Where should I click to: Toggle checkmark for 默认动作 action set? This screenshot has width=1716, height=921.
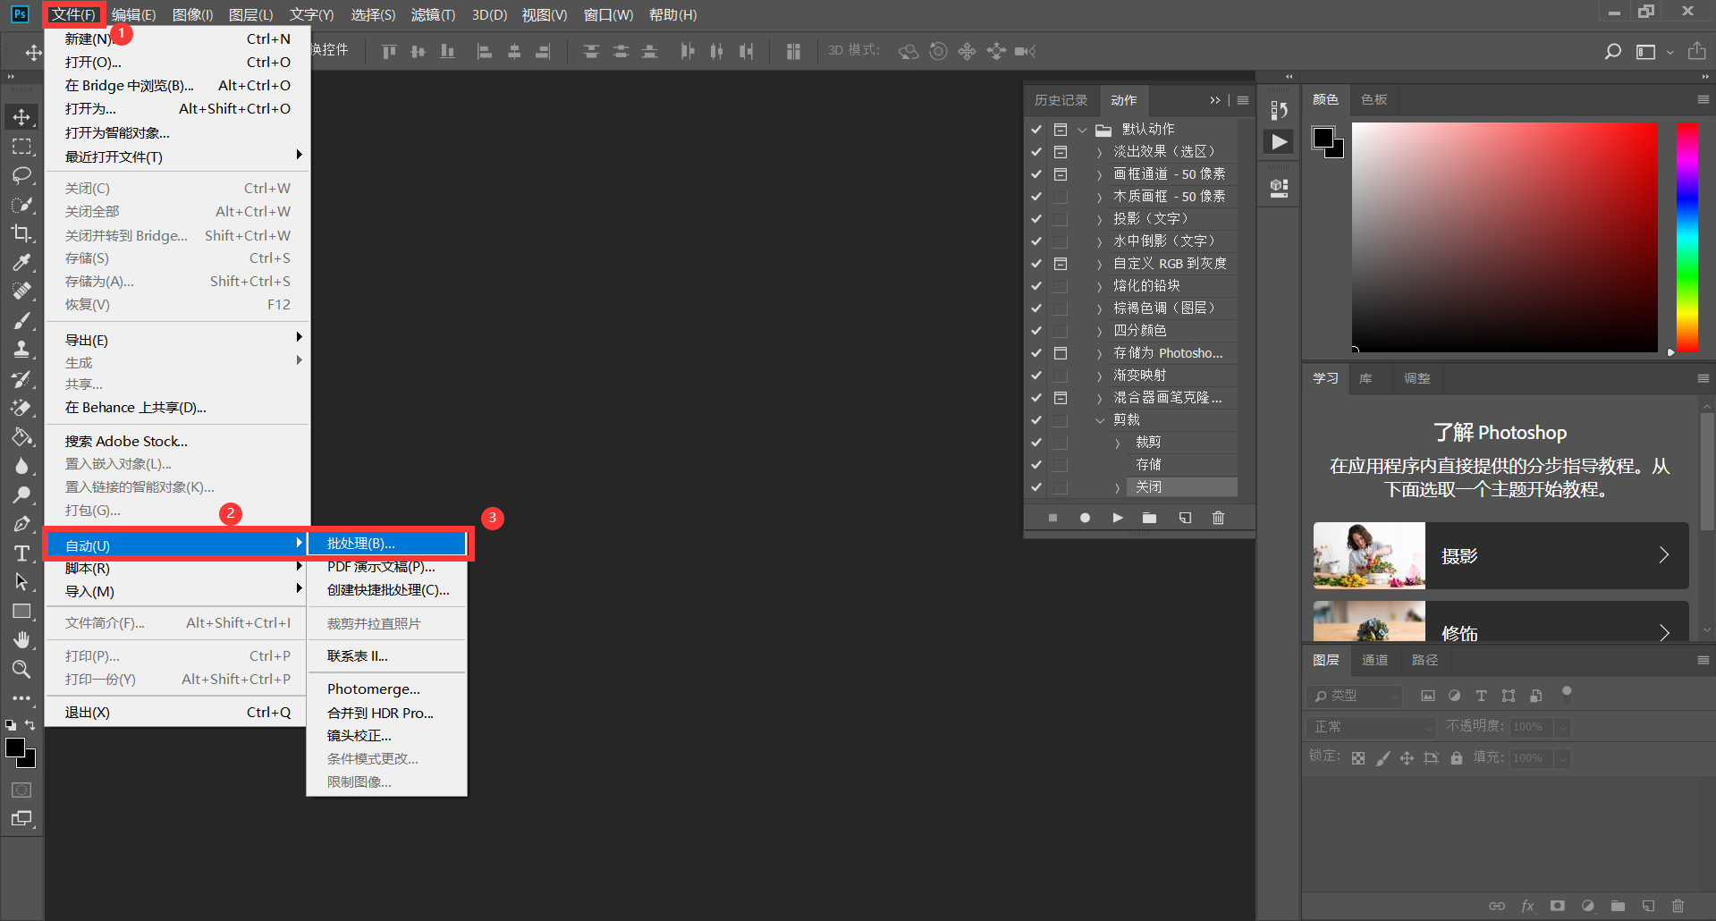pyautogui.click(x=1036, y=129)
